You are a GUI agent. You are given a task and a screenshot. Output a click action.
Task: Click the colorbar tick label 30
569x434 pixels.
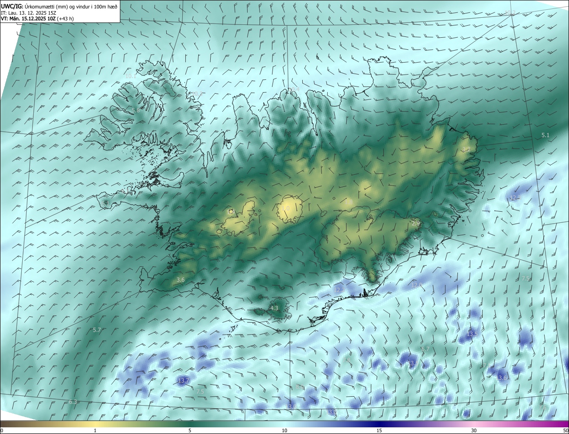coord(474,430)
